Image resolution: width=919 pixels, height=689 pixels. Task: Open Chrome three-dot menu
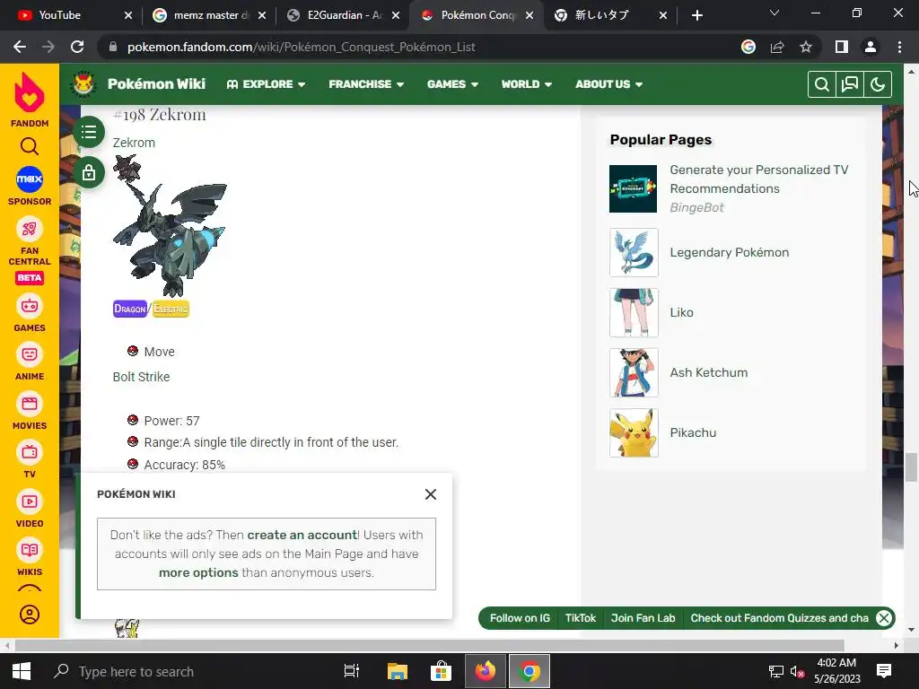tap(899, 47)
